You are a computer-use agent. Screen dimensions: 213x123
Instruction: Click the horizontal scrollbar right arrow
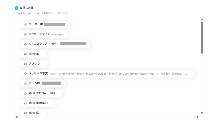(x=198, y=117)
